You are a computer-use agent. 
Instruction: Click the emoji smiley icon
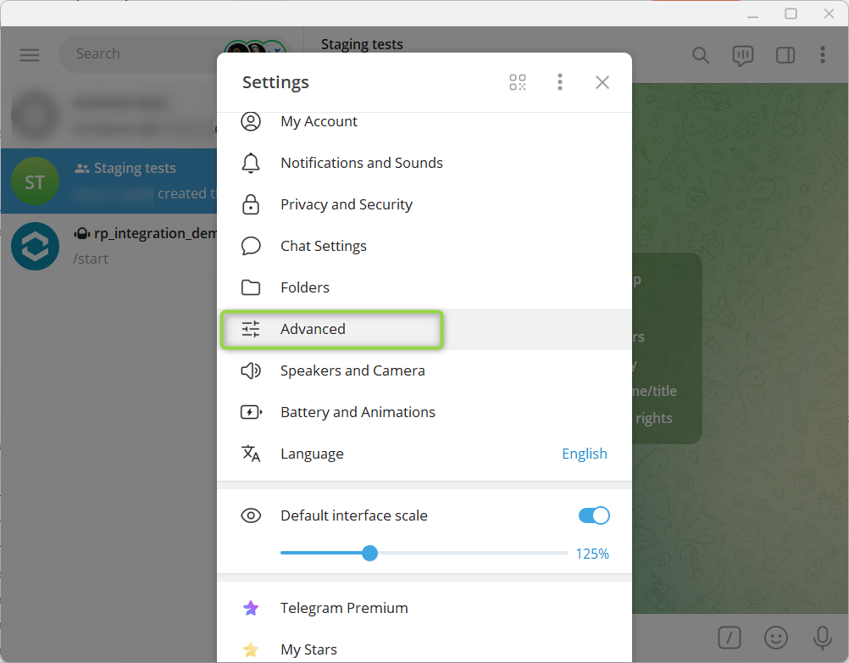point(775,637)
